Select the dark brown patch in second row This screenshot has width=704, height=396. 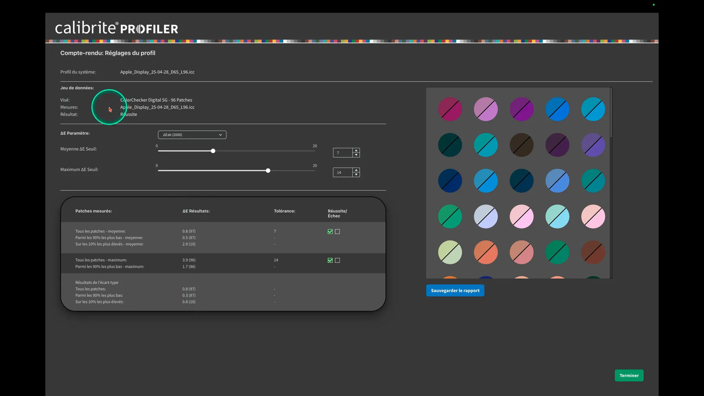[521, 145]
